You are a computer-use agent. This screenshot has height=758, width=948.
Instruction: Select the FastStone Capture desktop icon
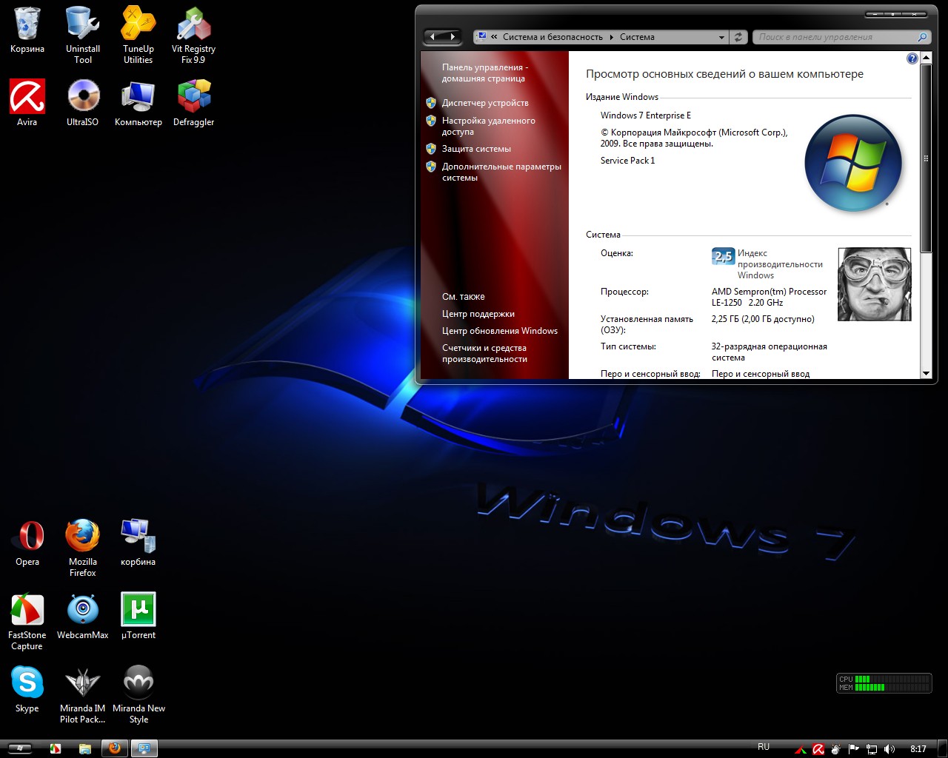click(27, 622)
